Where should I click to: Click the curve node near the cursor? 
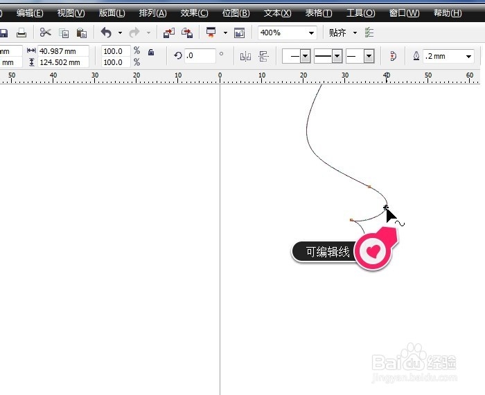[x=385, y=208]
